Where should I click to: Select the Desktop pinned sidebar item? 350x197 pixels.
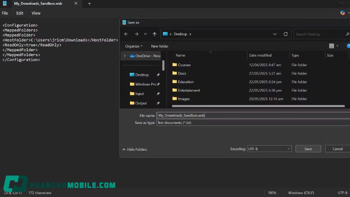coord(142,75)
